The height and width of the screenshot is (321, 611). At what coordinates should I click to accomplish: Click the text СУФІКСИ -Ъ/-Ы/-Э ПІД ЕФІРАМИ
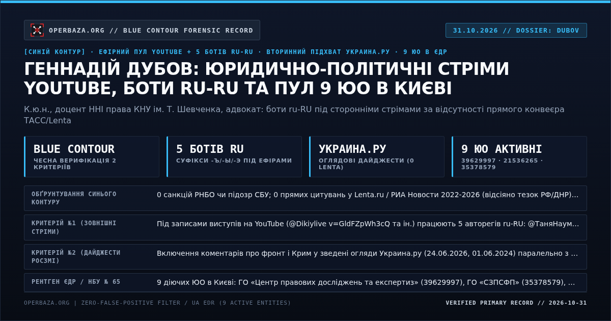pyautogui.click(x=234, y=160)
